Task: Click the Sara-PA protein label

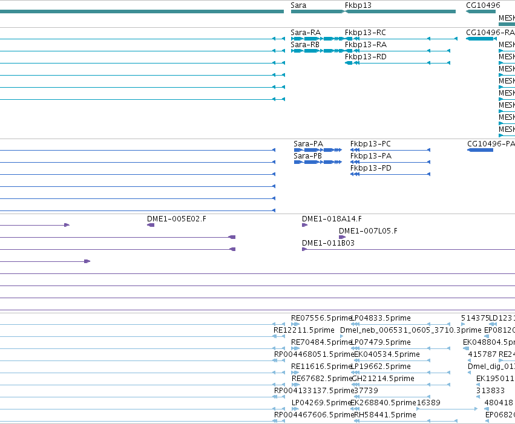Action: click(308, 144)
